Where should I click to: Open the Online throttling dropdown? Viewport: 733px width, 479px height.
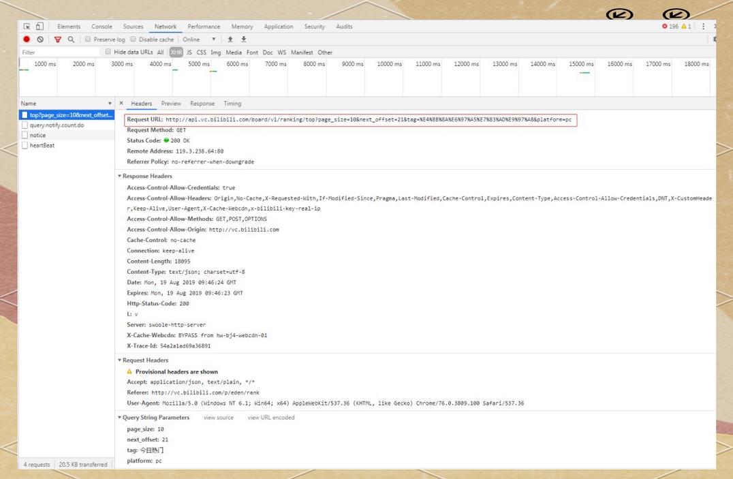click(199, 40)
